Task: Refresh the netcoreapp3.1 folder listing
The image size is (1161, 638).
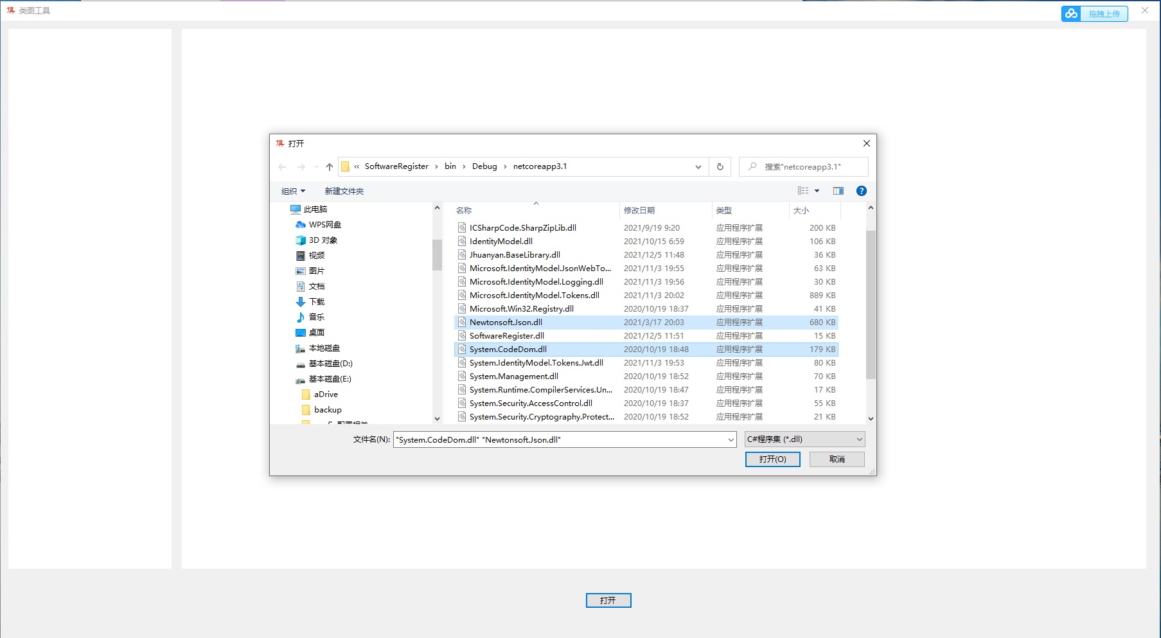Action: (x=720, y=167)
